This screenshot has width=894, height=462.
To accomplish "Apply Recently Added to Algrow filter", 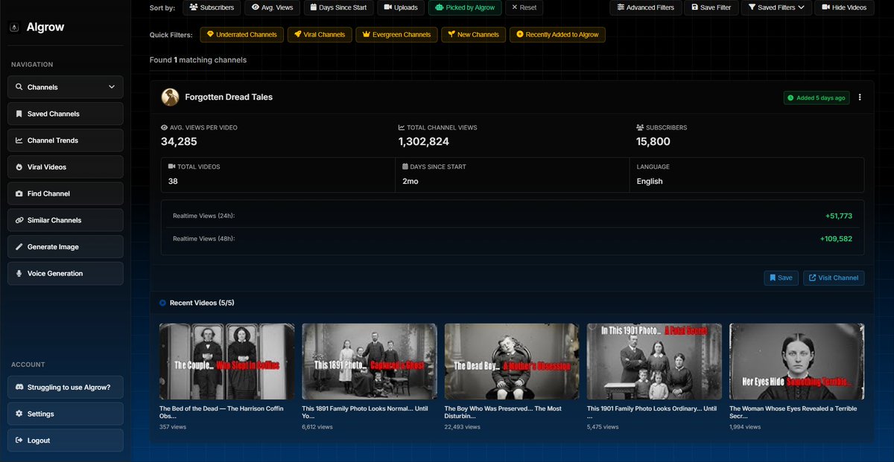I will [x=557, y=34].
